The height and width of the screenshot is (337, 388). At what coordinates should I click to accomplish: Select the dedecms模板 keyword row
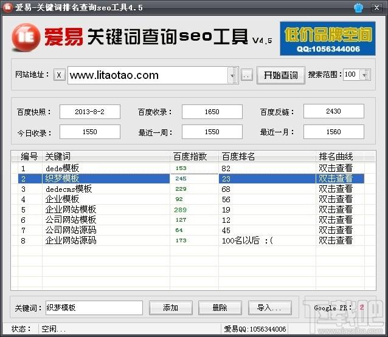(x=191, y=189)
